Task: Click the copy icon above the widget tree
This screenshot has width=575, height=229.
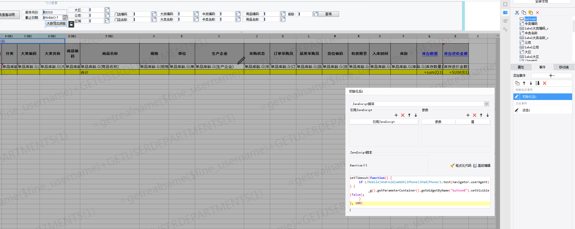Action: (524, 13)
